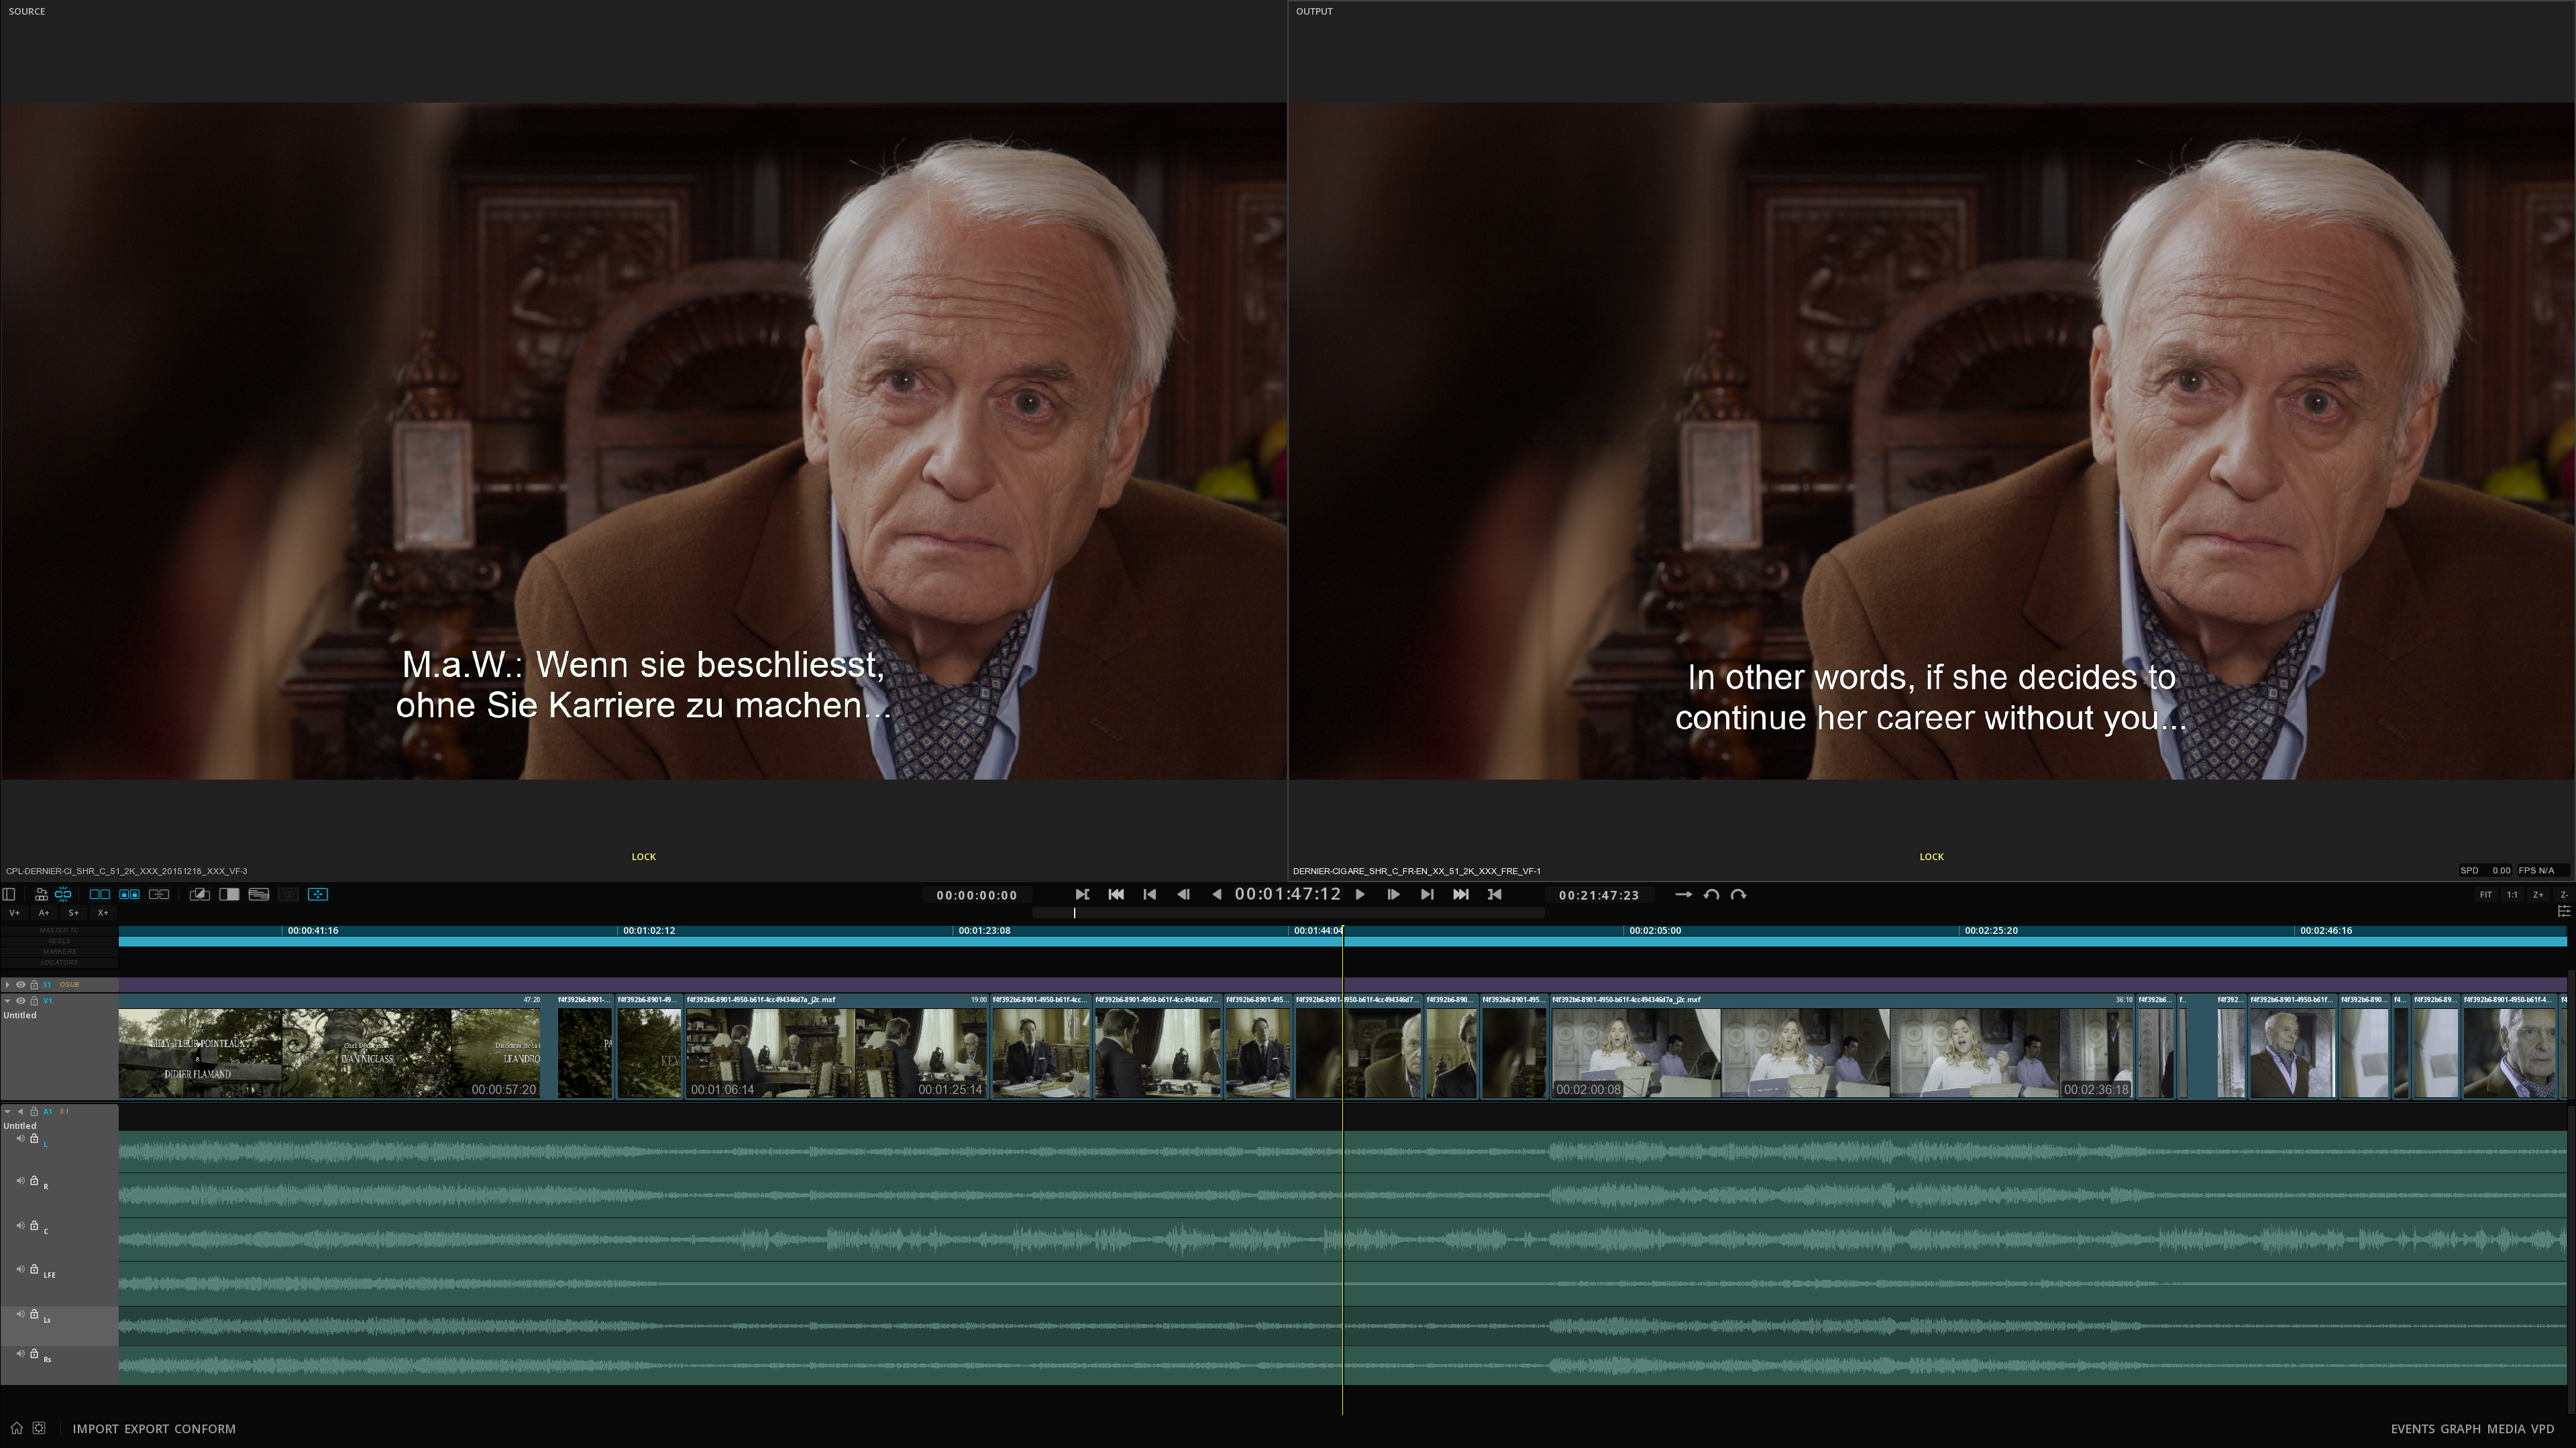This screenshot has width=2576, height=1448.
Task: Lock the Rs audio channel
Action: [x=34, y=1354]
